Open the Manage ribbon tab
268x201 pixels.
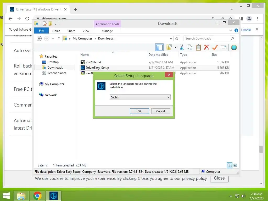[107, 31]
